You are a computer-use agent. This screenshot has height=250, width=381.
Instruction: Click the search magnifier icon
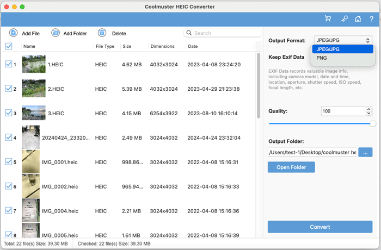click(x=189, y=33)
